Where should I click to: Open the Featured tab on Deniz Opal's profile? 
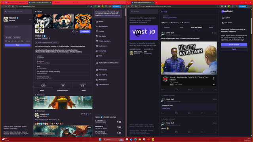(x=167, y=28)
